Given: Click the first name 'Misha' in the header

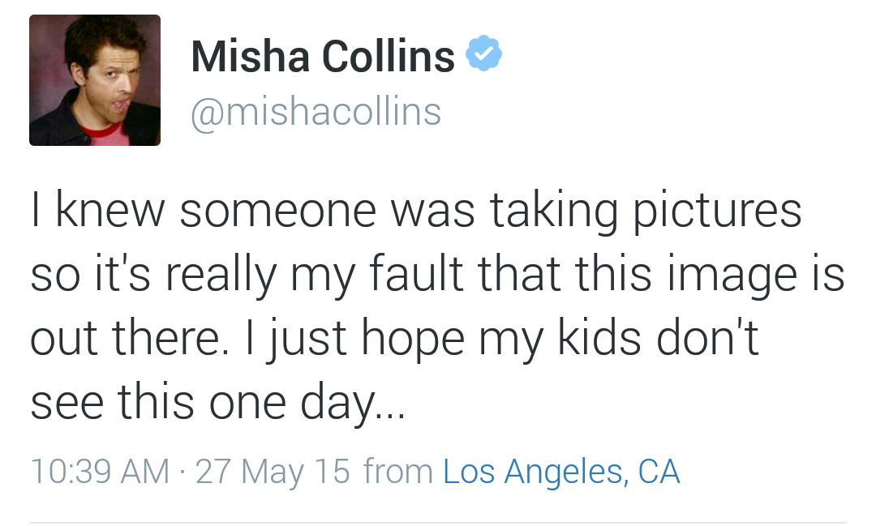Looking at the screenshot, I should point(250,57).
